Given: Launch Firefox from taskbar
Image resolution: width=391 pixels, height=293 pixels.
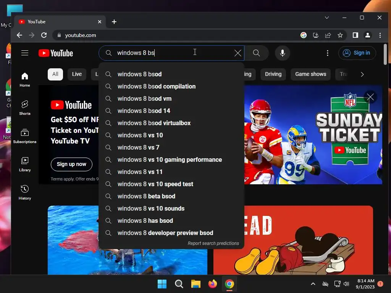Looking at the screenshot, I should (x=212, y=284).
